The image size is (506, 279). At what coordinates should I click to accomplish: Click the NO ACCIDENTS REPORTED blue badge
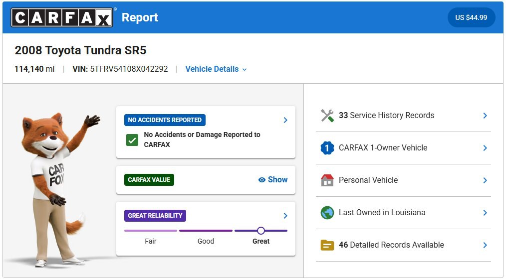tap(165, 120)
